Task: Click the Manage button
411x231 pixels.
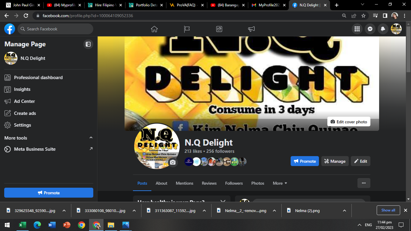Action: [335, 161]
